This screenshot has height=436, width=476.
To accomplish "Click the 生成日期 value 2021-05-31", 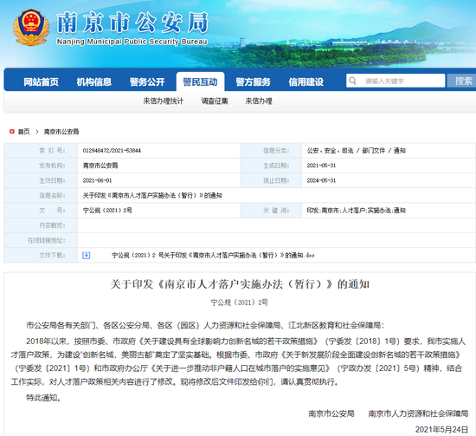I will [321, 166].
